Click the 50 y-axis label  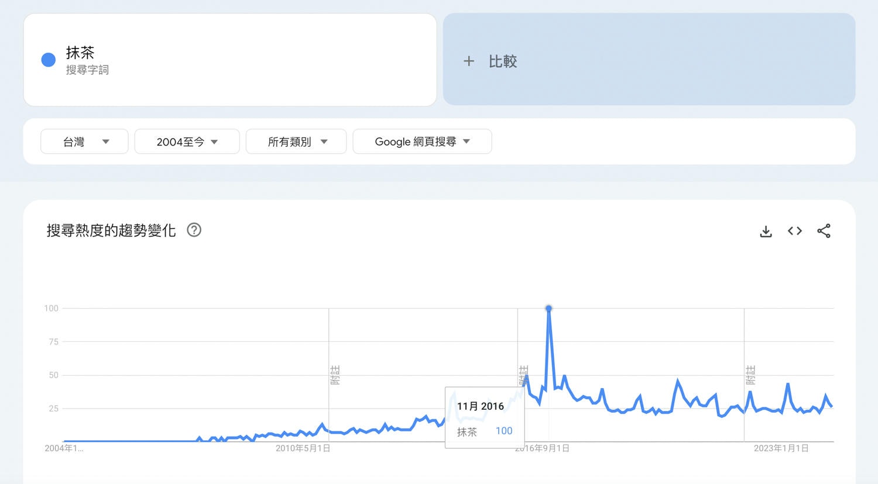tap(54, 375)
